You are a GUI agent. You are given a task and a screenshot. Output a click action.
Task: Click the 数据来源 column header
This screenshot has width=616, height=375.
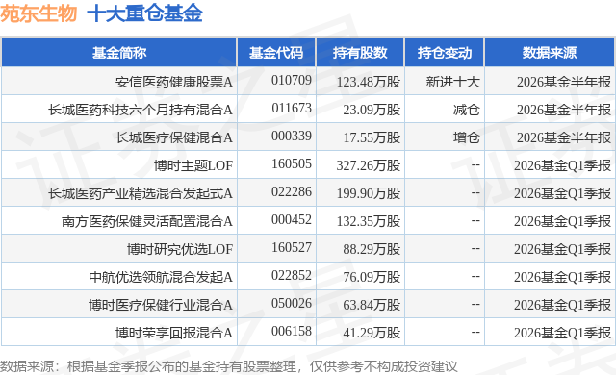pyautogui.click(x=550, y=53)
